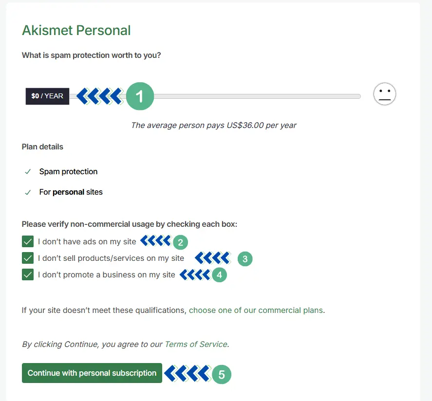Click the green number 5 badge

pos(221,374)
